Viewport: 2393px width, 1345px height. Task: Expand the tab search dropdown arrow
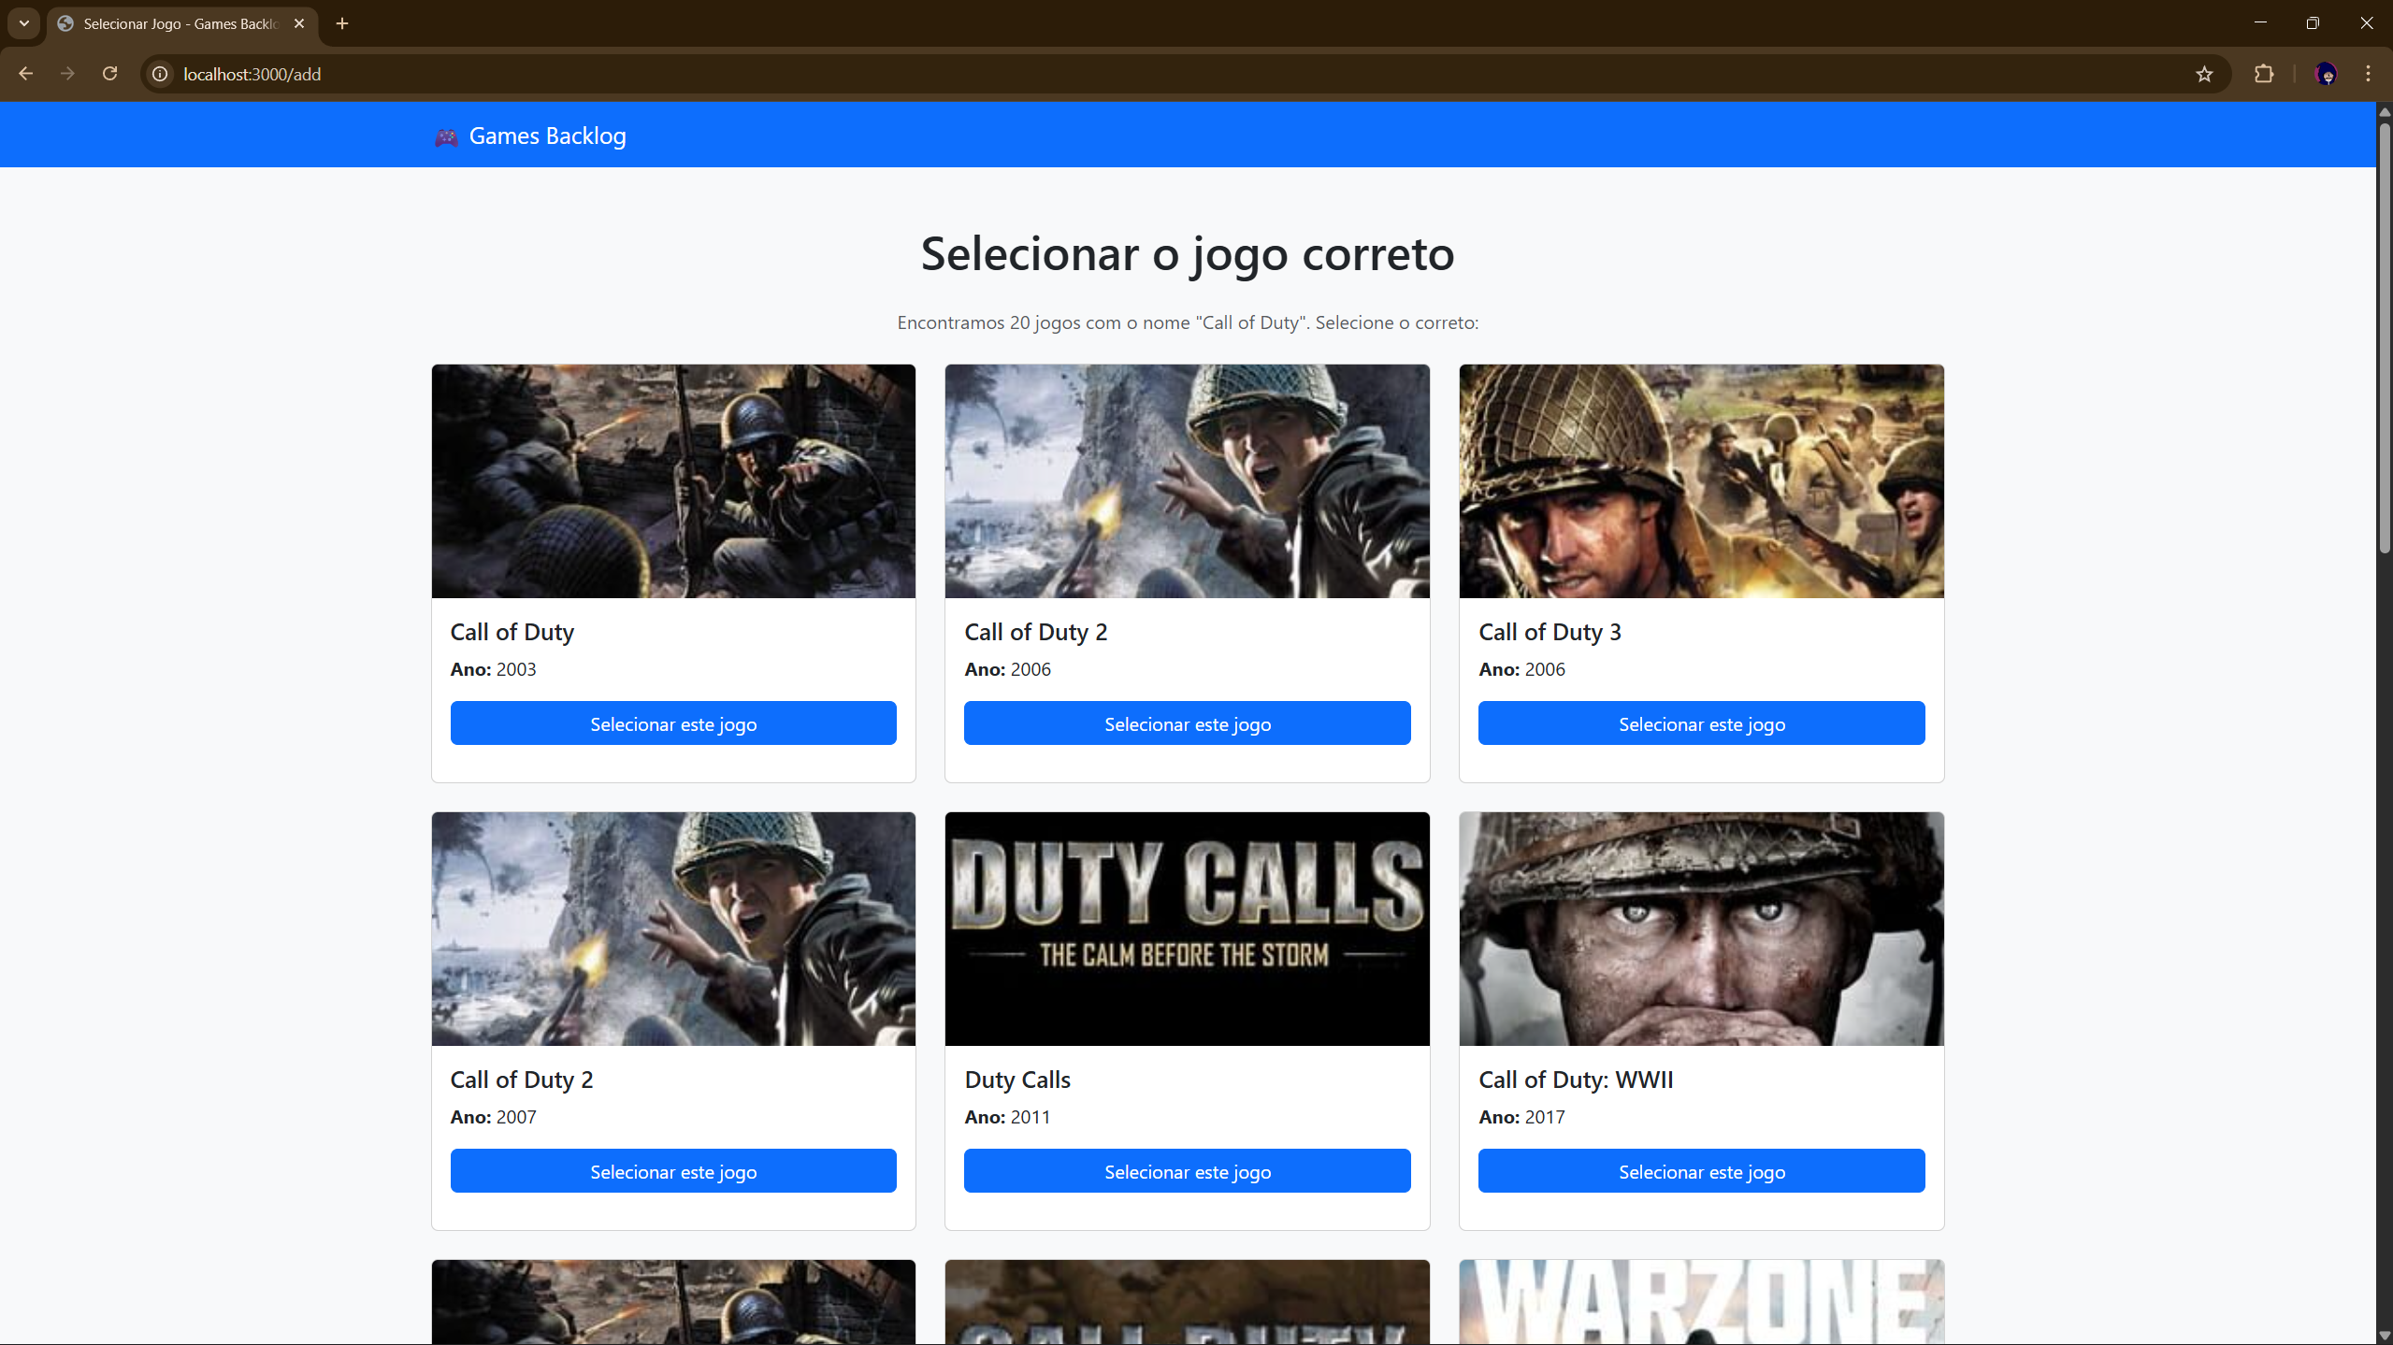point(24,23)
